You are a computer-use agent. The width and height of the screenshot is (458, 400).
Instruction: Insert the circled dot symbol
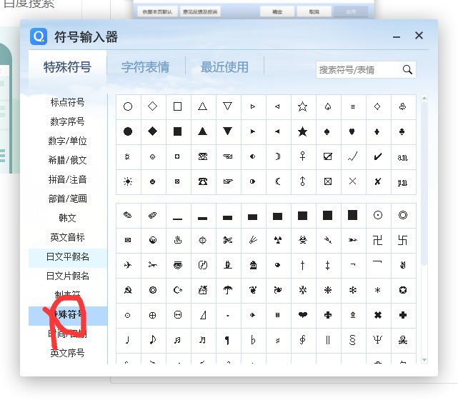tap(378, 216)
